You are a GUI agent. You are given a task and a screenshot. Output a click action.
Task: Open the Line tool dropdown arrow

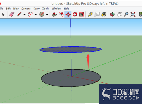coord(24,14)
